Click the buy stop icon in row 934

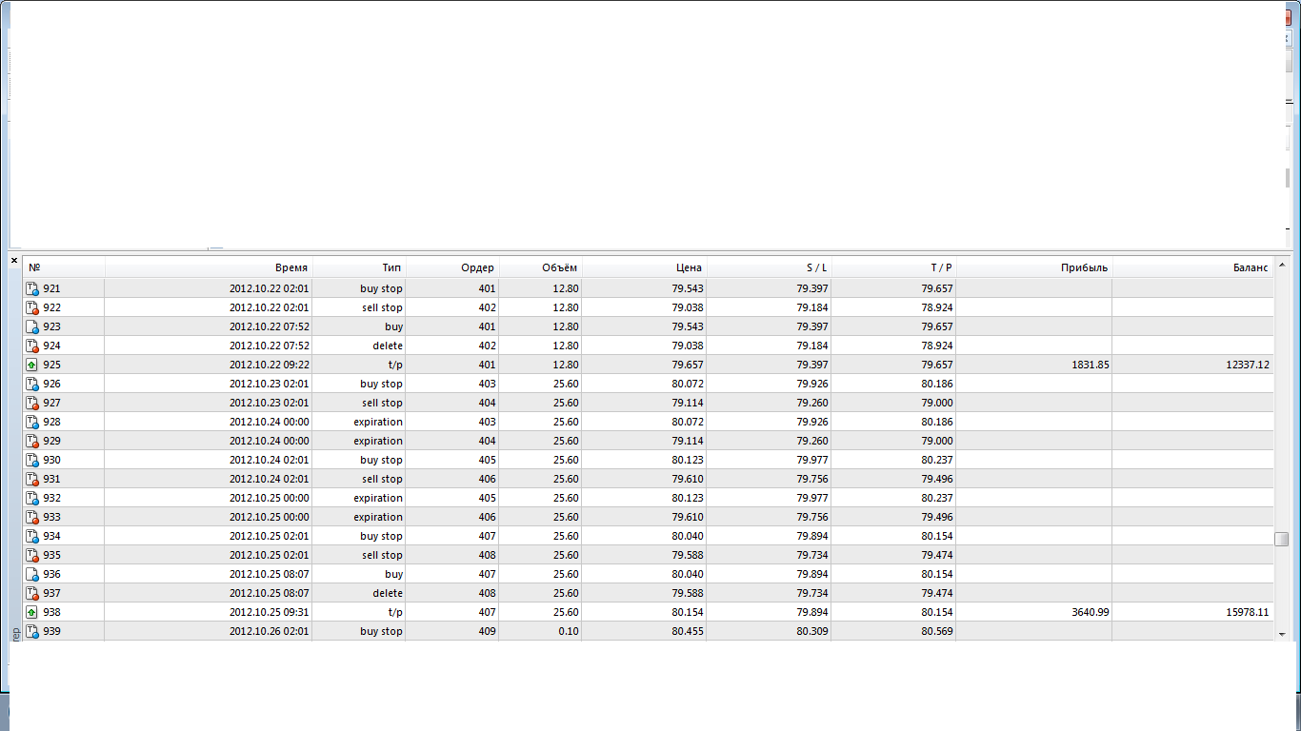[31, 536]
